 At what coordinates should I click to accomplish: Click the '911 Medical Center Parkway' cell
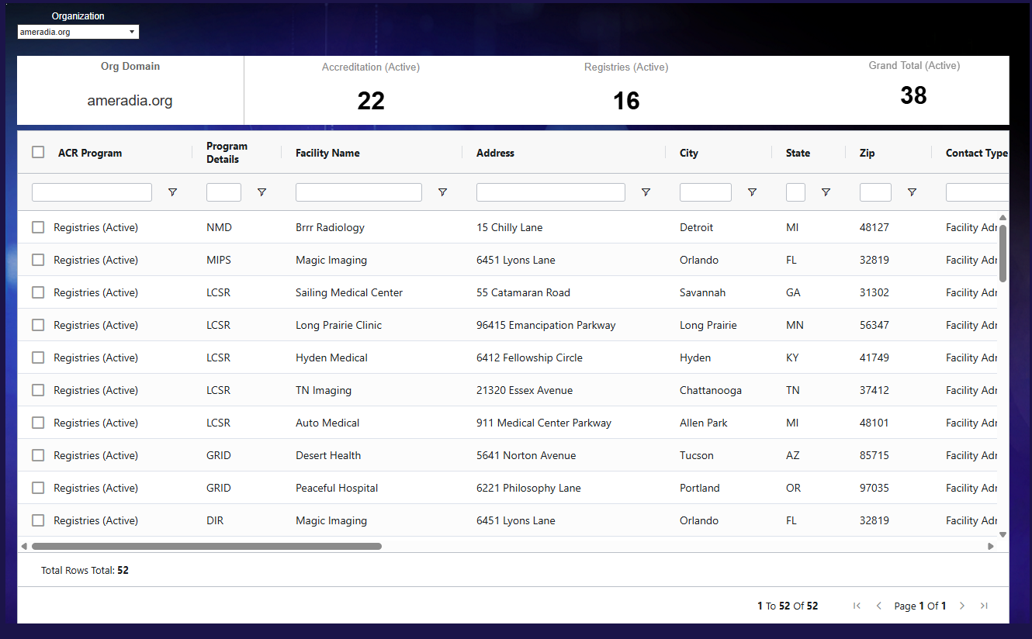tap(544, 423)
